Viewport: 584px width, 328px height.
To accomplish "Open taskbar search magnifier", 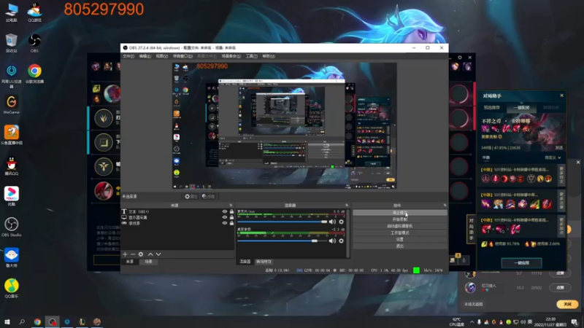I will 22,322.
